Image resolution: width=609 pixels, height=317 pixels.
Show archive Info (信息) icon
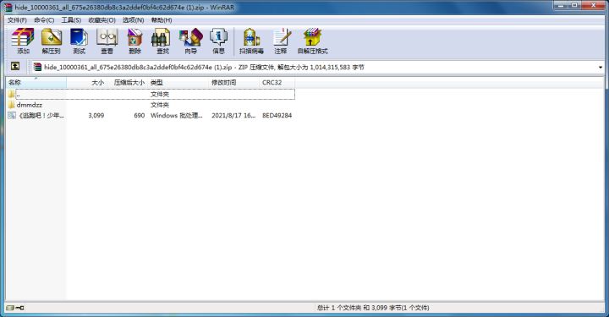219,41
